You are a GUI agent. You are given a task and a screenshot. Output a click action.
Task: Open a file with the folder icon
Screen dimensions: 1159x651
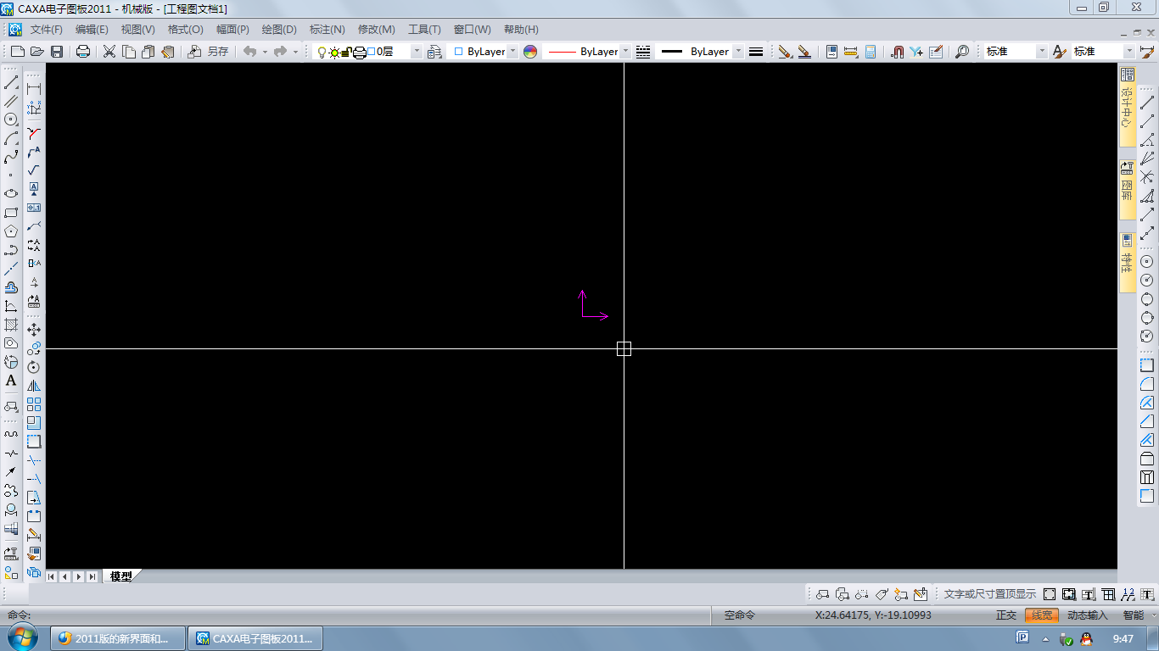point(36,52)
